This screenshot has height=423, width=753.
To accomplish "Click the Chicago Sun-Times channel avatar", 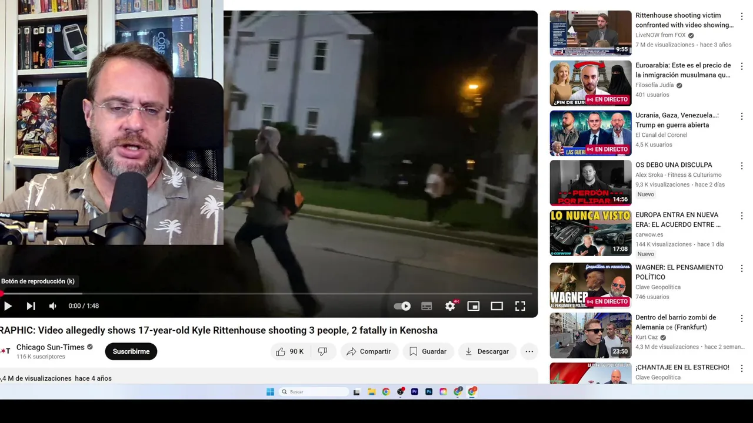I will coord(5,351).
